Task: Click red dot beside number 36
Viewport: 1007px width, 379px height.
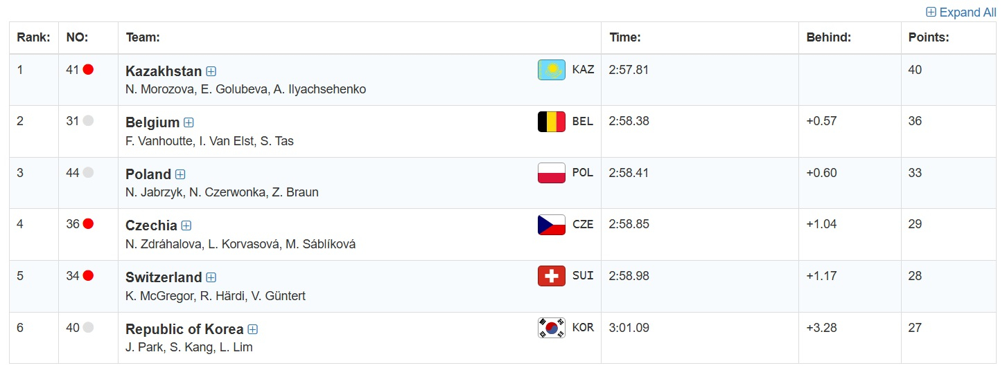Action: click(x=88, y=224)
